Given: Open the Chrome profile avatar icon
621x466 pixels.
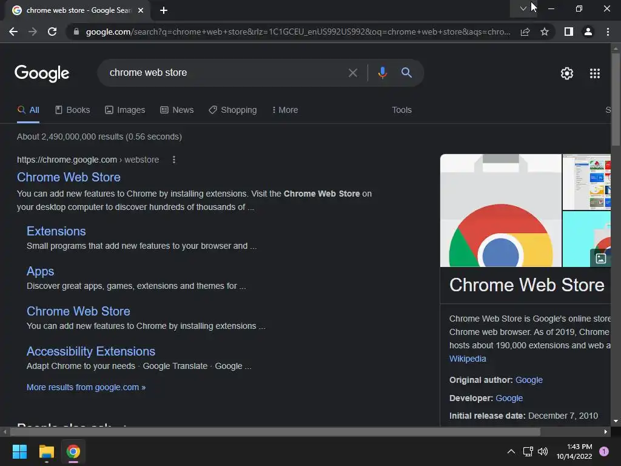Looking at the screenshot, I should click(x=588, y=32).
